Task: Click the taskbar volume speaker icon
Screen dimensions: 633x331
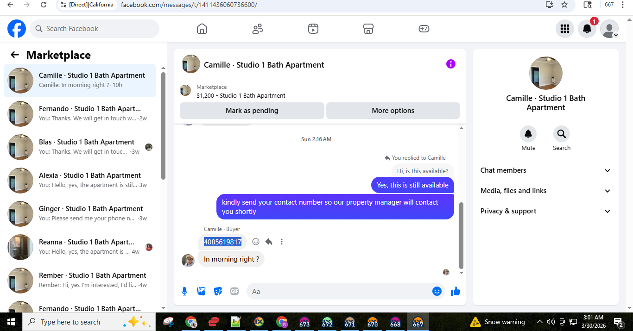Action: (x=551, y=322)
